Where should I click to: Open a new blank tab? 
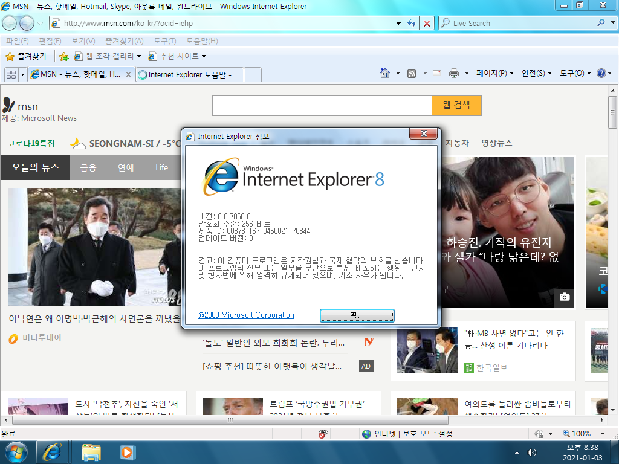[253, 74]
